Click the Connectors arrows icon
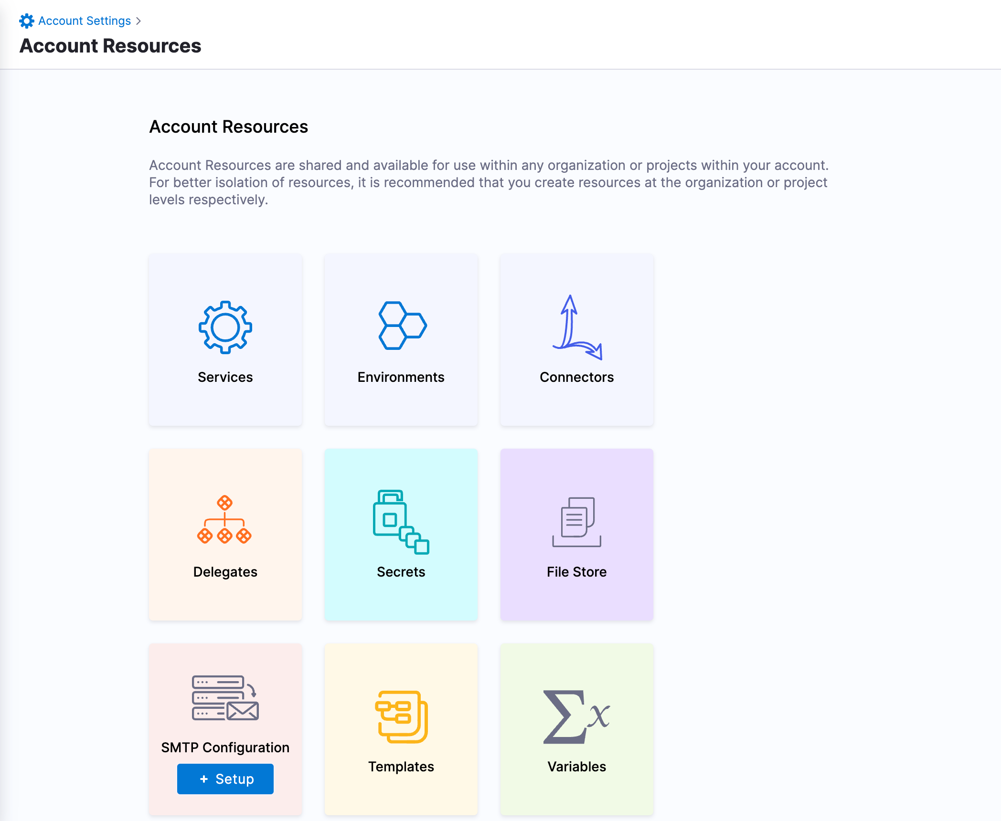The image size is (1001, 821). click(576, 327)
